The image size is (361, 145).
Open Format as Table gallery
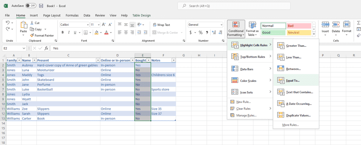coord(253,29)
